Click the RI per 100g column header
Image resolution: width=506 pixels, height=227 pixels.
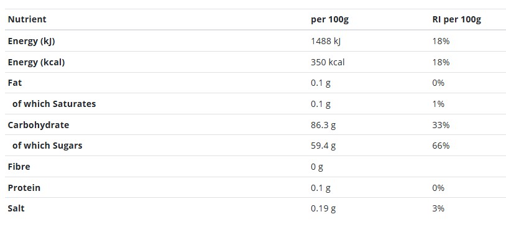(x=457, y=20)
